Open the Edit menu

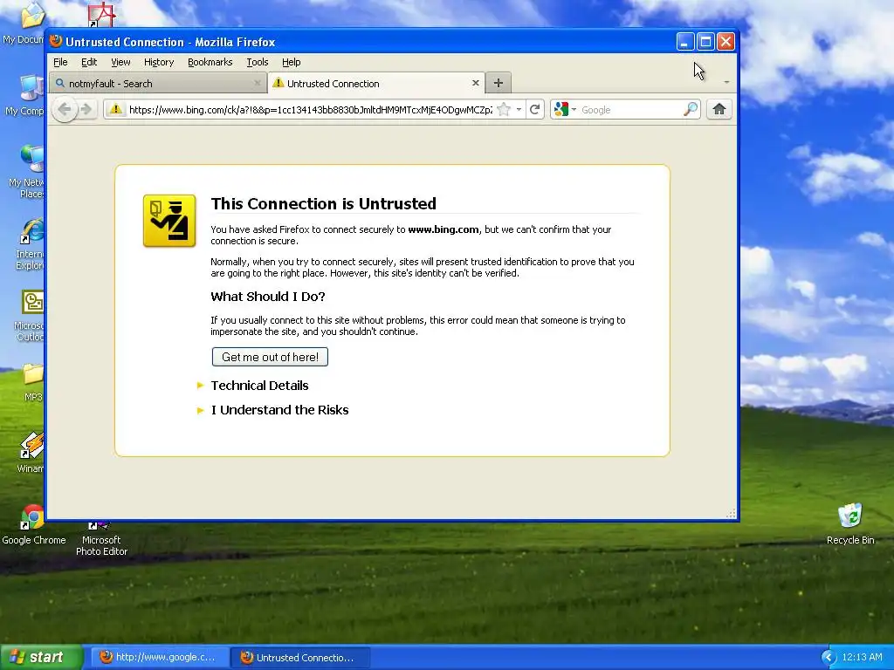89,62
